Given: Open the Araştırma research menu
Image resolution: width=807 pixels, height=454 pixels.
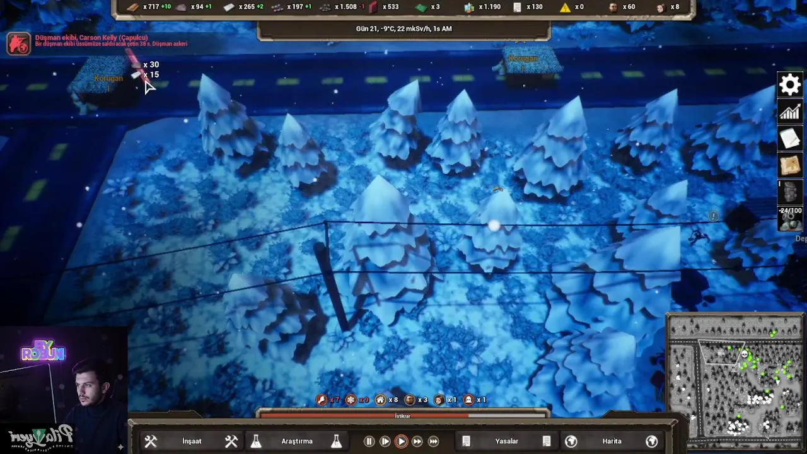Looking at the screenshot, I should tap(296, 441).
